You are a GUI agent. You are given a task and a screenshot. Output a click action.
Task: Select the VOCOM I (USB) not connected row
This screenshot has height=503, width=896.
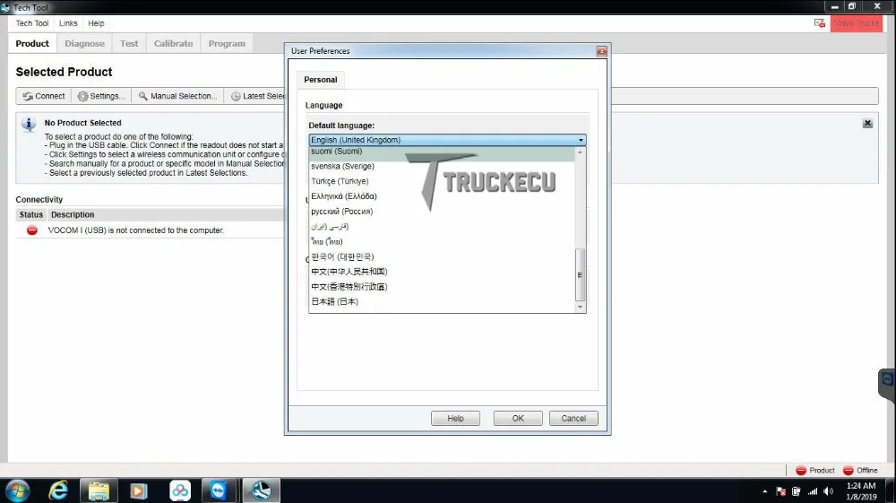[151, 230]
